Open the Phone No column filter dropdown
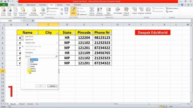This screenshot has height=108, width=193. point(110,34)
